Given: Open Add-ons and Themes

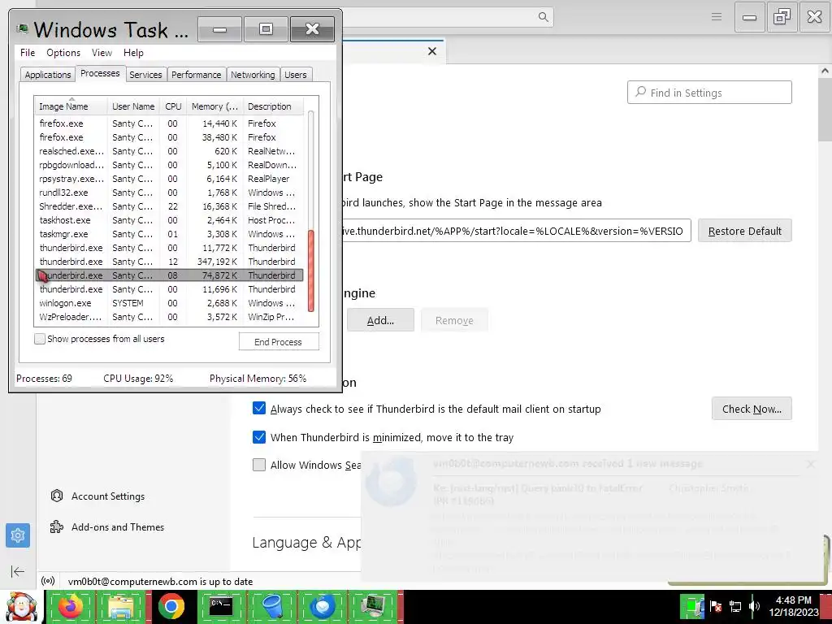Looking at the screenshot, I should (x=107, y=526).
